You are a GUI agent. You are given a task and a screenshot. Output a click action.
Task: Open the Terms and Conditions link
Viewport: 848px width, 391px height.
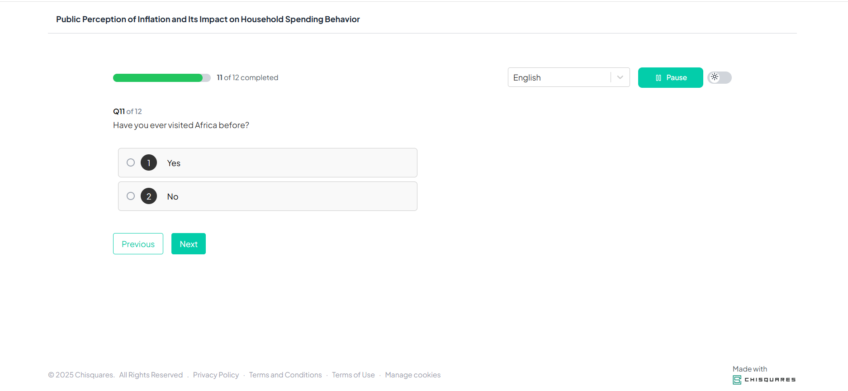pyautogui.click(x=285, y=375)
